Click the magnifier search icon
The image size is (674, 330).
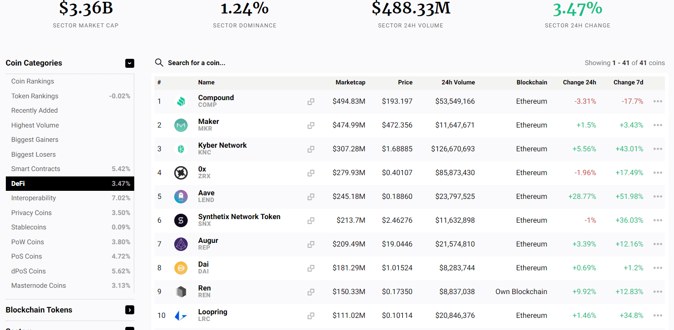click(x=159, y=62)
